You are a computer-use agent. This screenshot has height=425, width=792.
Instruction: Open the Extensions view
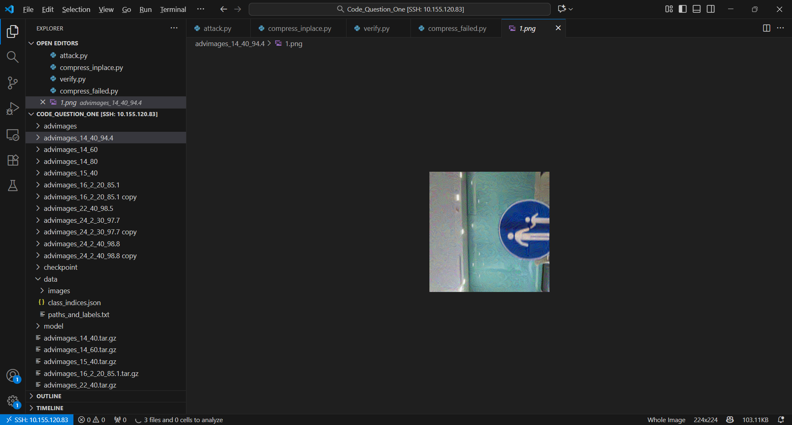(x=13, y=160)
